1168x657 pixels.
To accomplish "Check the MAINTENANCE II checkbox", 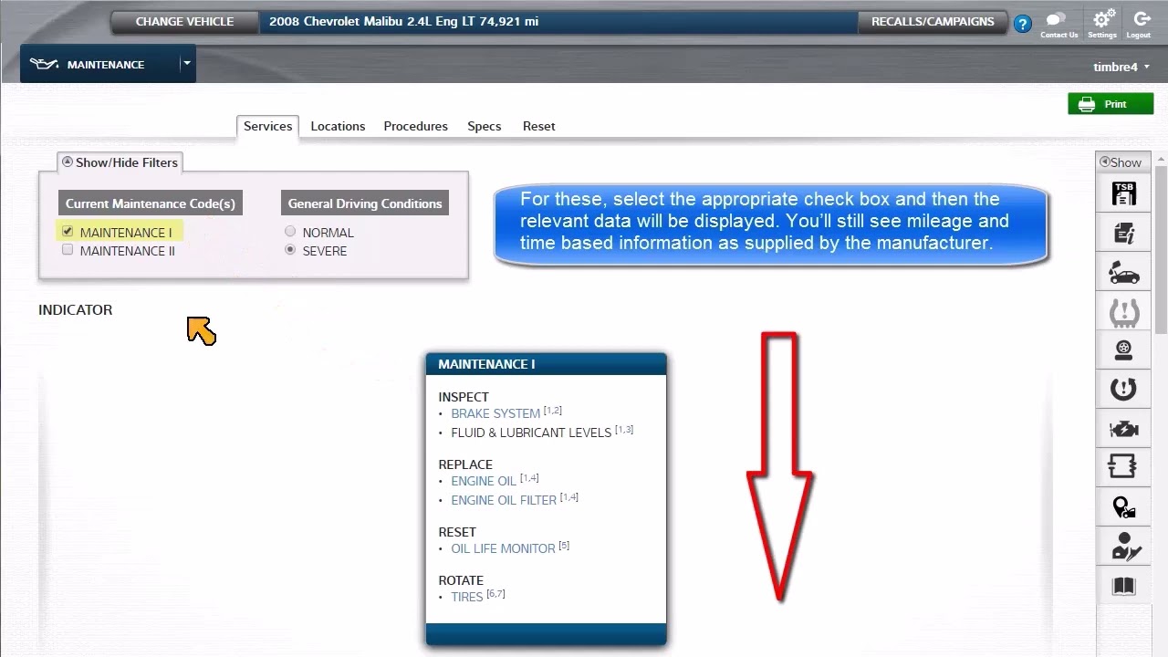I will click(68, 250).
